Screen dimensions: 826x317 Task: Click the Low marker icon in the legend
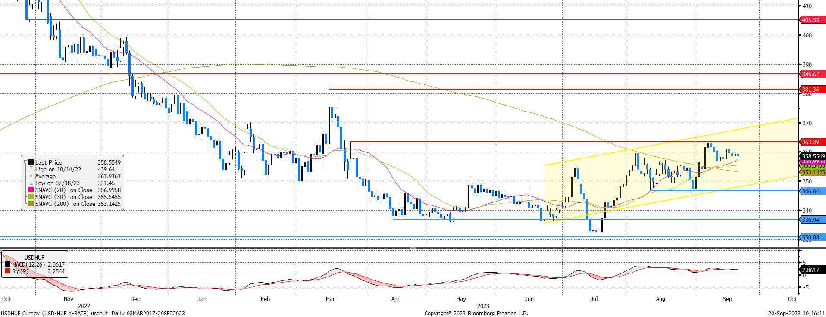click(x=31, y=183)
